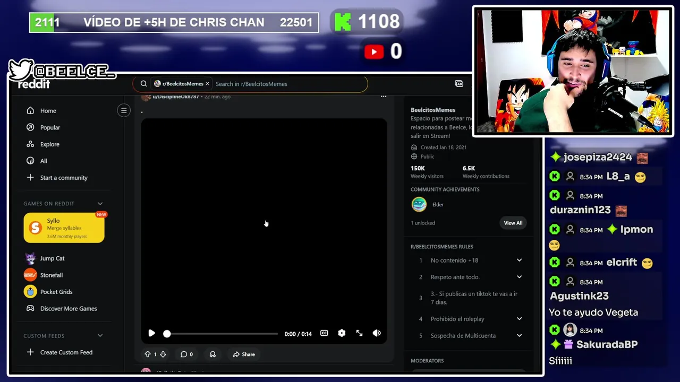Click the video goal progress bar

point(174,23)
